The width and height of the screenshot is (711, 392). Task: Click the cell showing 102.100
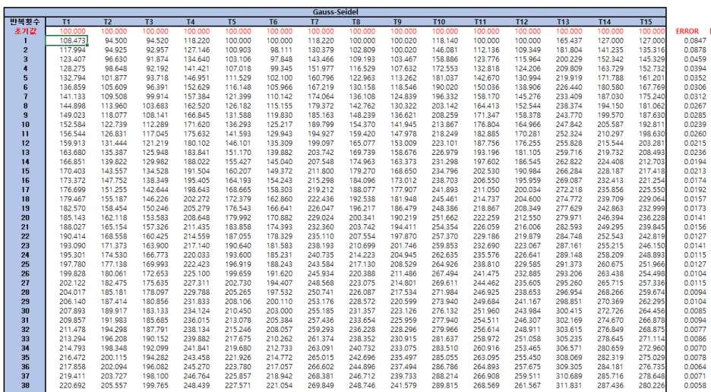(273, 78)
